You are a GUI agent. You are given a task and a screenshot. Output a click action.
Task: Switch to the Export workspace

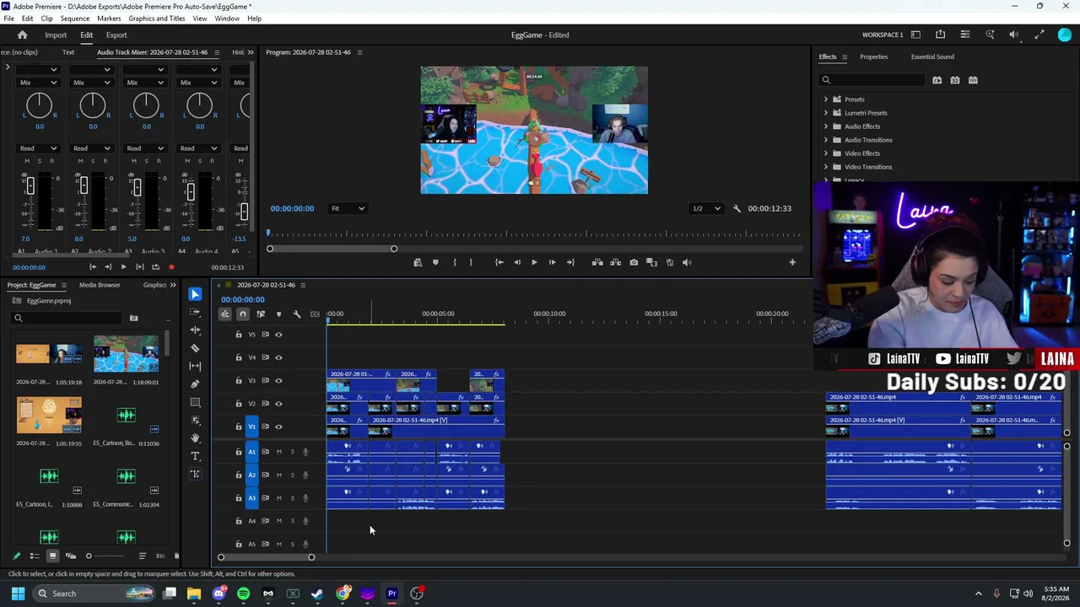[116, 35]
